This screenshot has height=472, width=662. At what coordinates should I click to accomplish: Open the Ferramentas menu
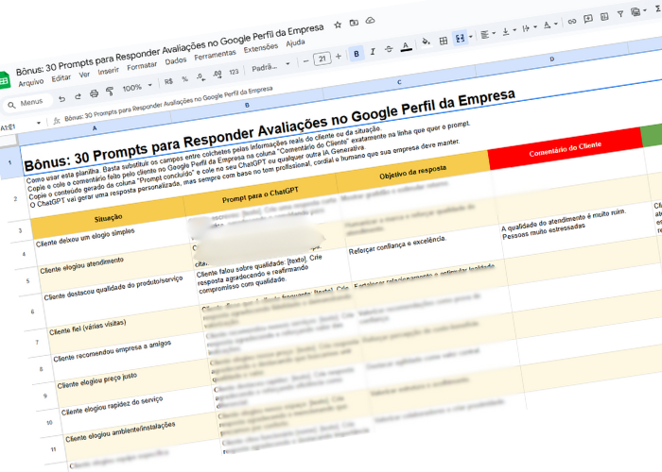(216, 55)
